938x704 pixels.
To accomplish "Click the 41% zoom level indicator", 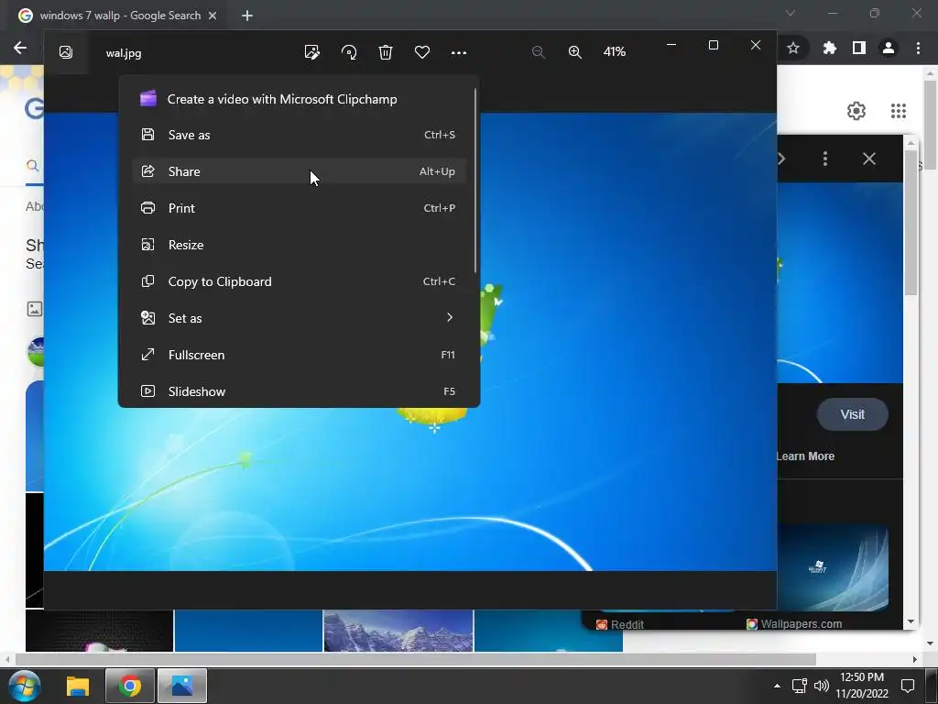I will [x=615, y=52].
